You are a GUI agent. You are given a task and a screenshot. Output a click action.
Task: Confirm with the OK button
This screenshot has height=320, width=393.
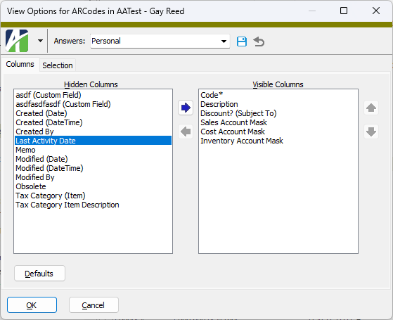[x=32, y=305]
